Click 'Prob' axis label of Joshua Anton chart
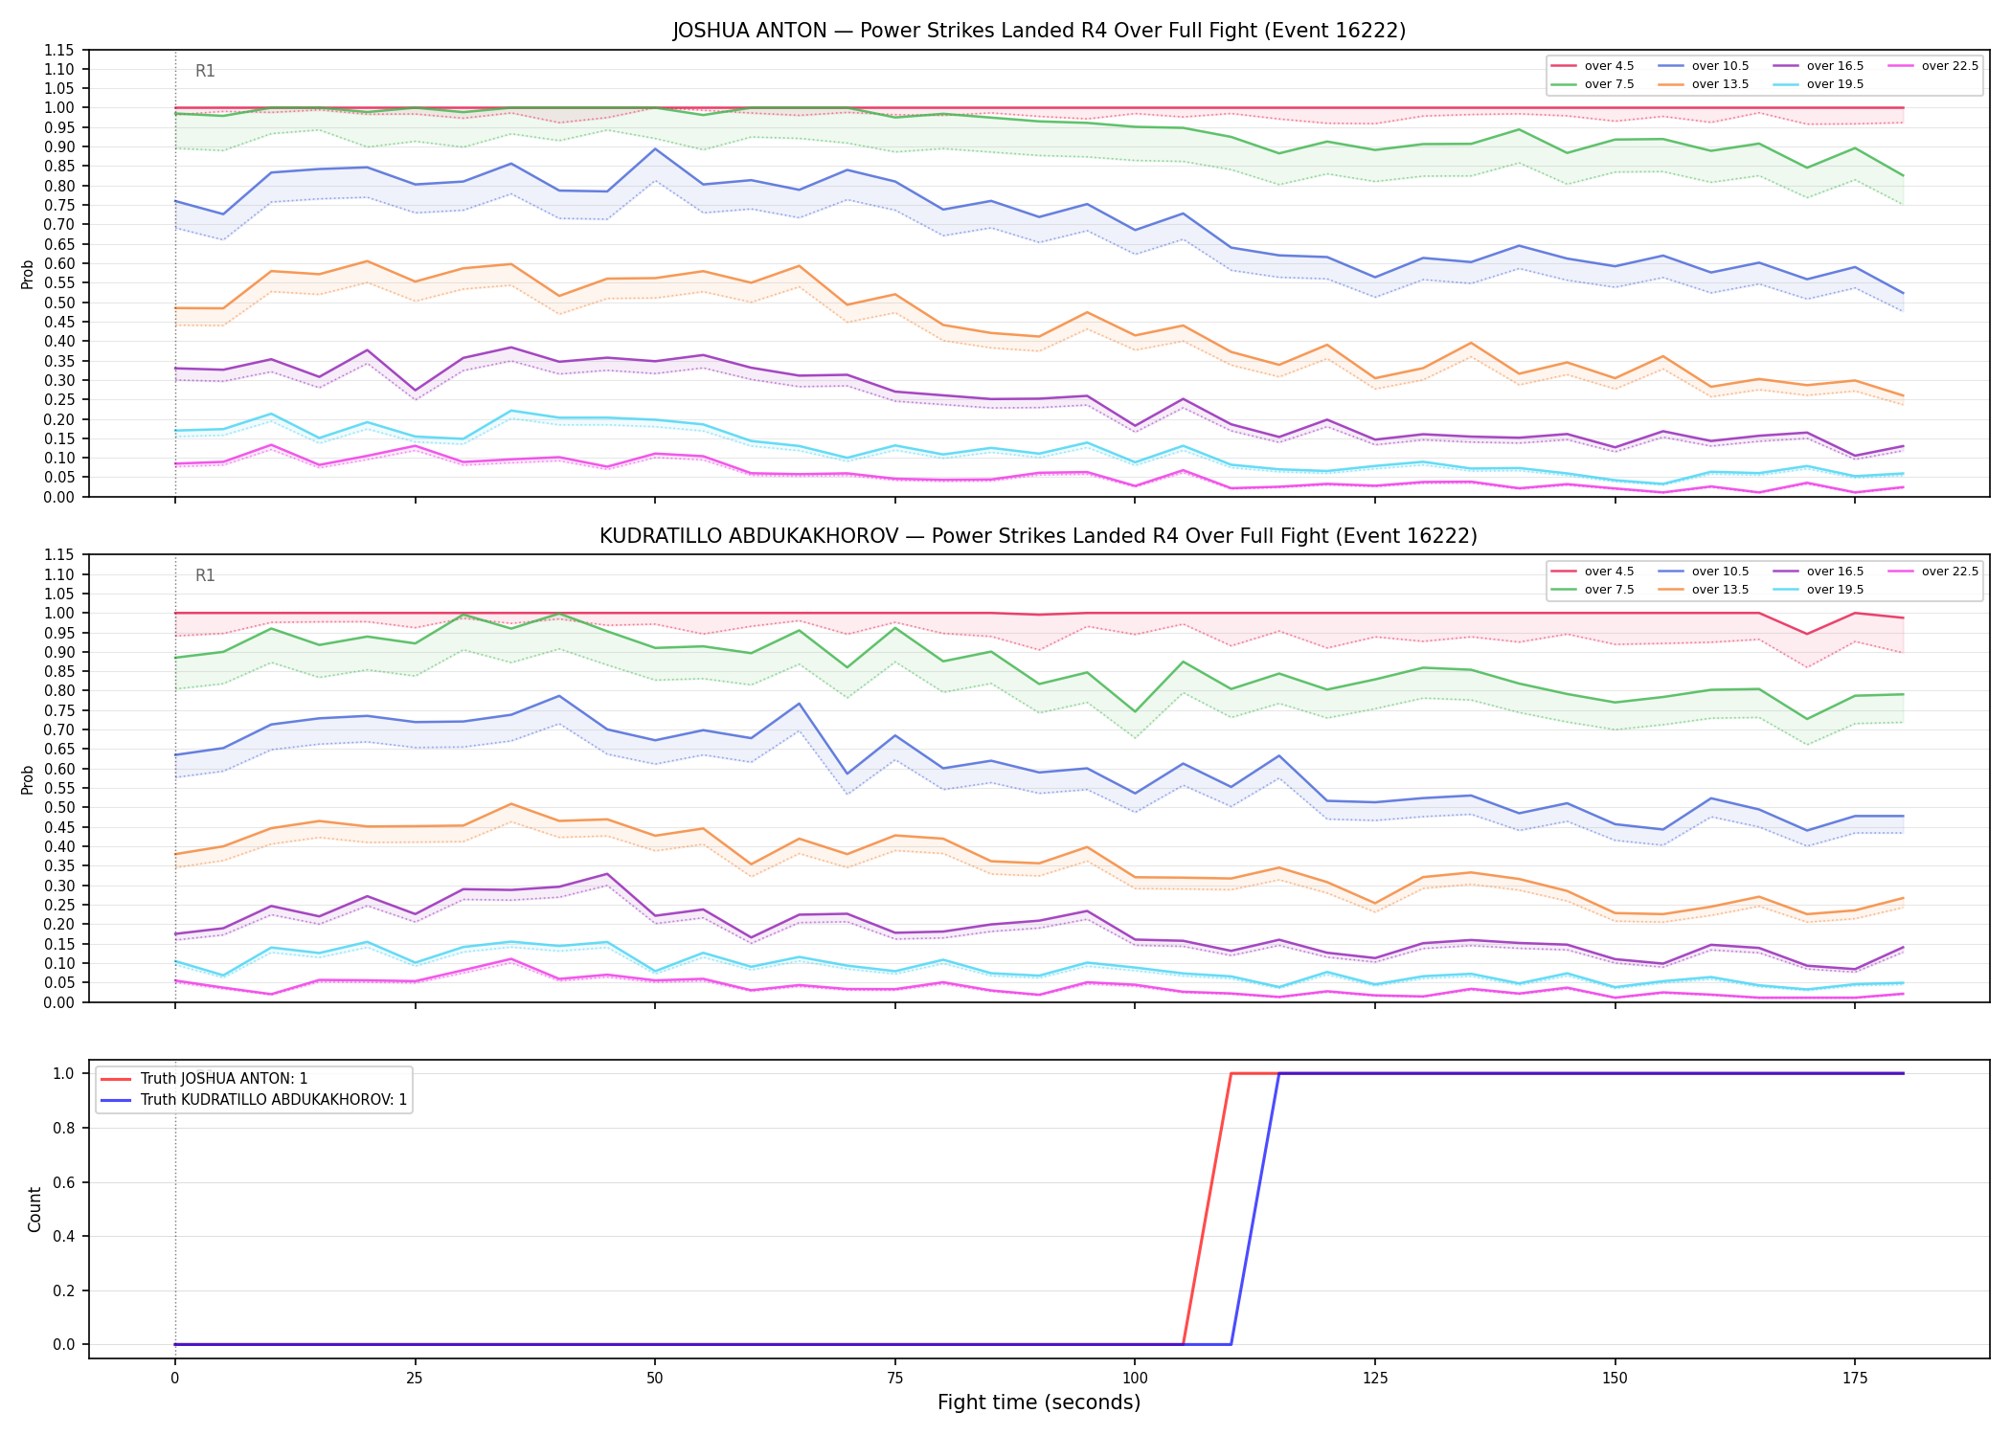The height and width of the screenshot is (1436, 2011). pos(28,274)
